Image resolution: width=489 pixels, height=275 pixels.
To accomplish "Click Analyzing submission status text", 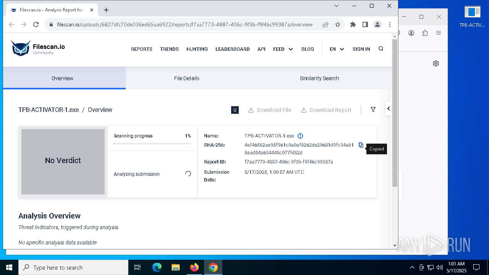I will click(137, 174).
